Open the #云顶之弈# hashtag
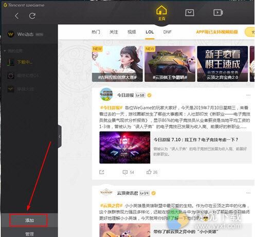The image size is (255, 237). [x=111, y=206]
